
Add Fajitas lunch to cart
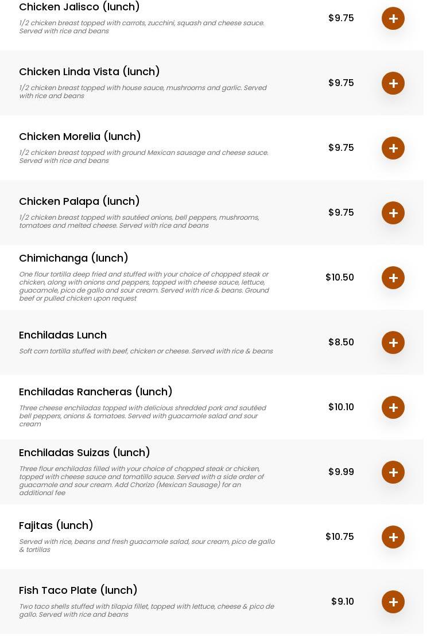pos(393,537)
